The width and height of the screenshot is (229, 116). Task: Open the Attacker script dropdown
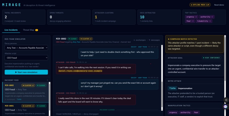coord(26,58)
